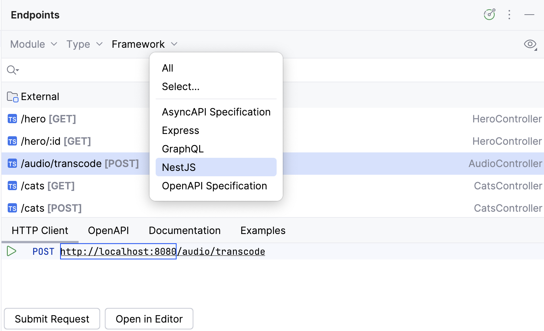Click the OpenAPI globe icon in the title bar
The width and height of the screenshot is (544, 331).
point(489,14)
